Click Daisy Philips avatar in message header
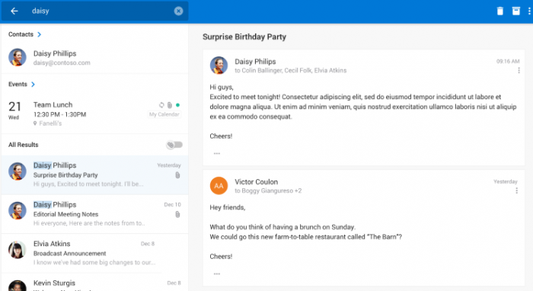 219,66
